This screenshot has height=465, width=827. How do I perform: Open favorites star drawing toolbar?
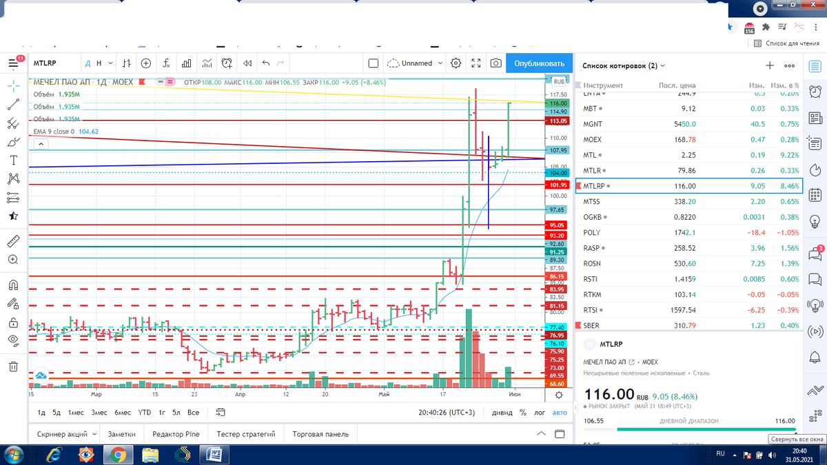tap(13, 216)
